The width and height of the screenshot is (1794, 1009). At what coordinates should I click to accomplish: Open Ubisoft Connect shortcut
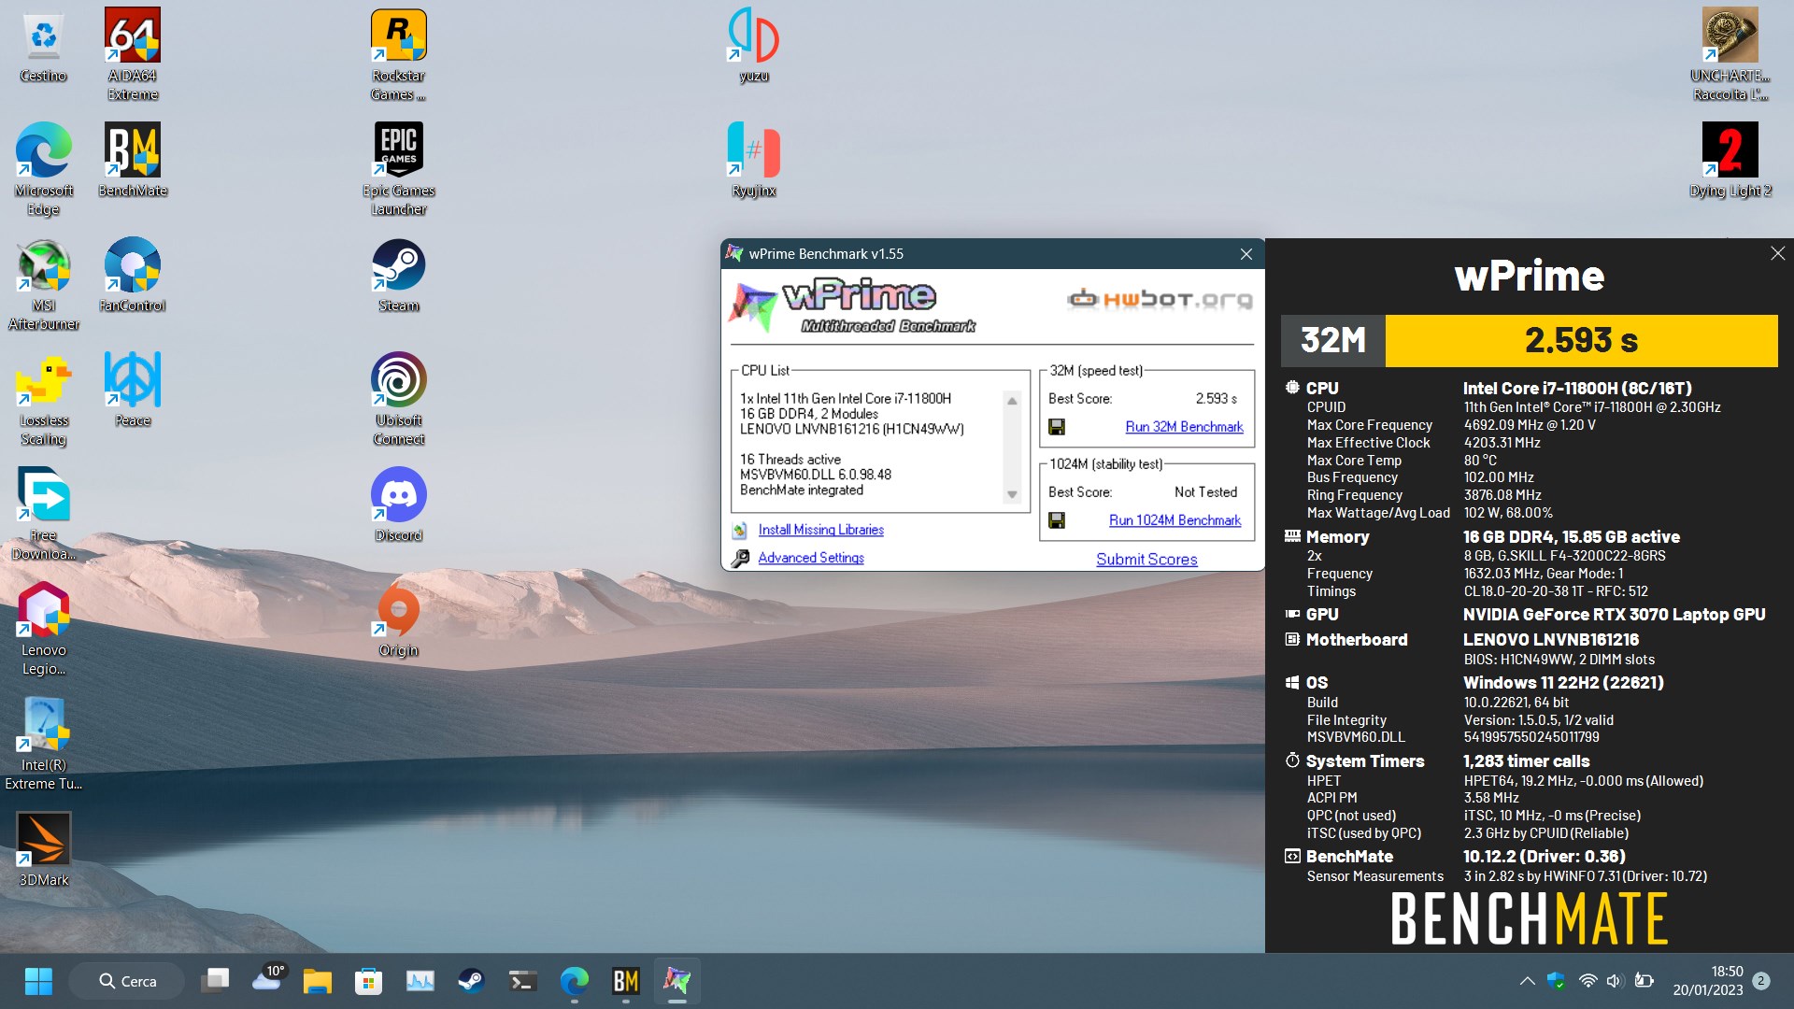(399, 400)
